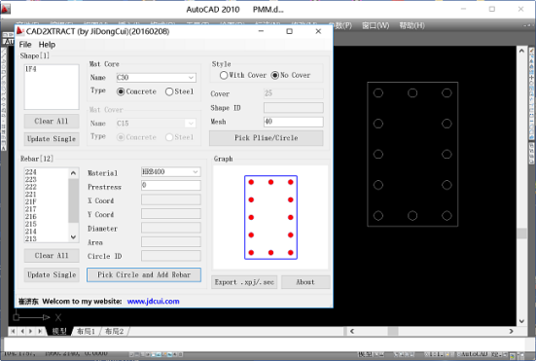Expand the Mat Core Name dropdown
Viewport: 536px width, 361px height.
coord(191,78)
